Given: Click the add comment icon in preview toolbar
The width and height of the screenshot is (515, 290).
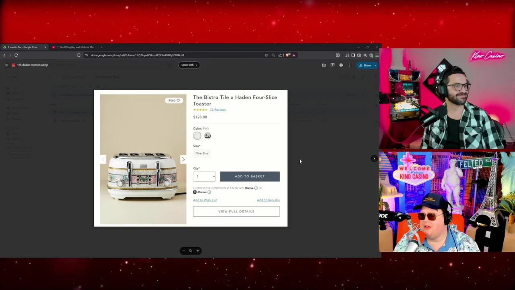Looking at the screenshot, I should 332,65.
